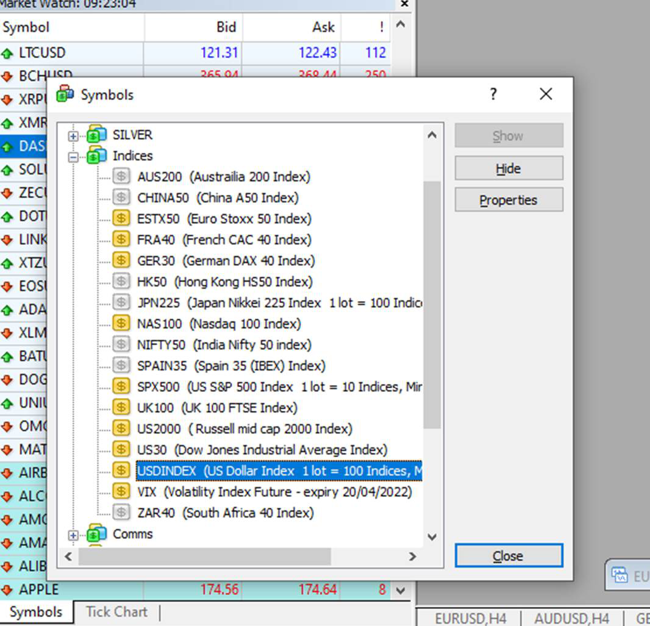Click the symbol tree scroll down arrow

[x=432, y=537]
